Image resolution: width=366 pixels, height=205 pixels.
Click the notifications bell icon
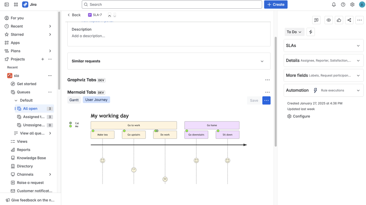coord(334,5)
